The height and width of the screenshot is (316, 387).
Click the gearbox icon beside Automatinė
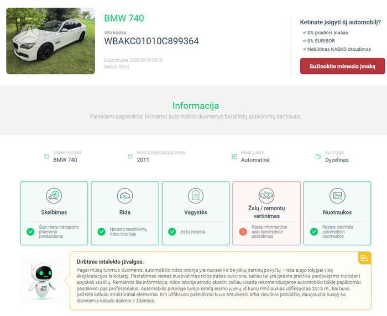(234, 157)
